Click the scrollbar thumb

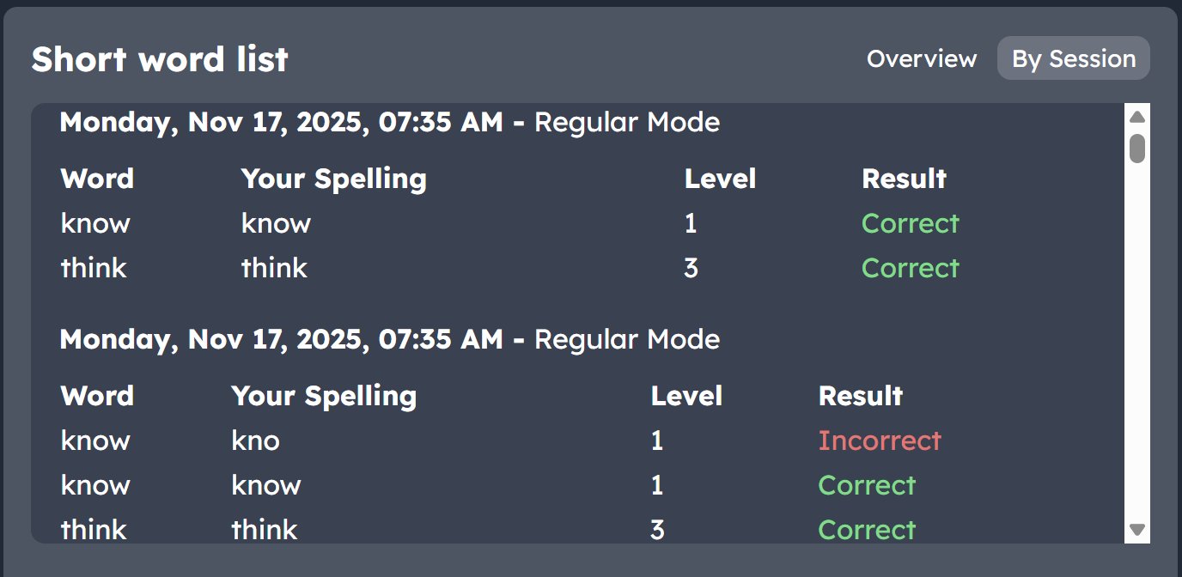click(1137, 148)
